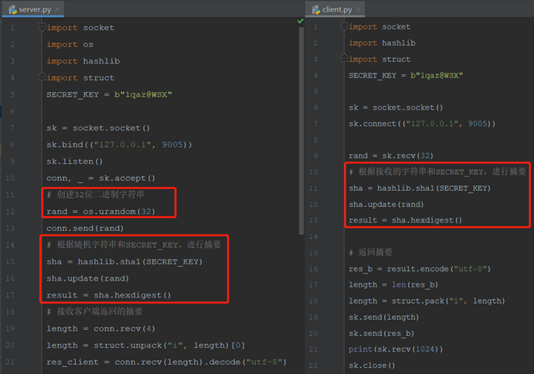Collapse imports fold marker at server.py line 1
534x374 pixels.
click(42, 27)
